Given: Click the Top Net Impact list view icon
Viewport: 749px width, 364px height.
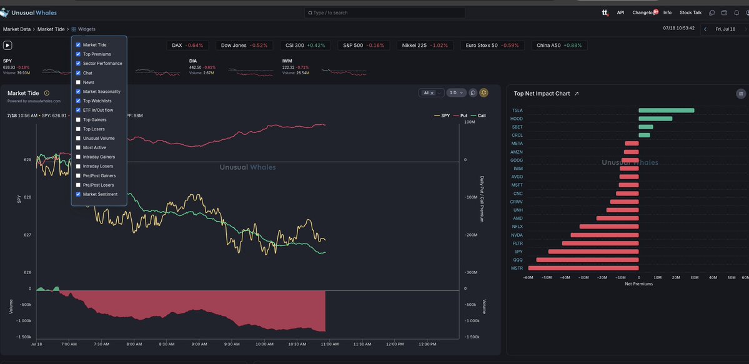Looking at the screenshot, I should 740,94.
